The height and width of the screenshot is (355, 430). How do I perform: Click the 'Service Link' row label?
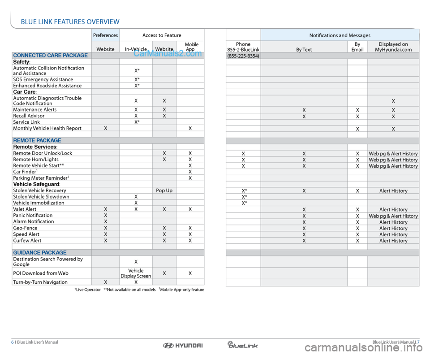[26, 122]
